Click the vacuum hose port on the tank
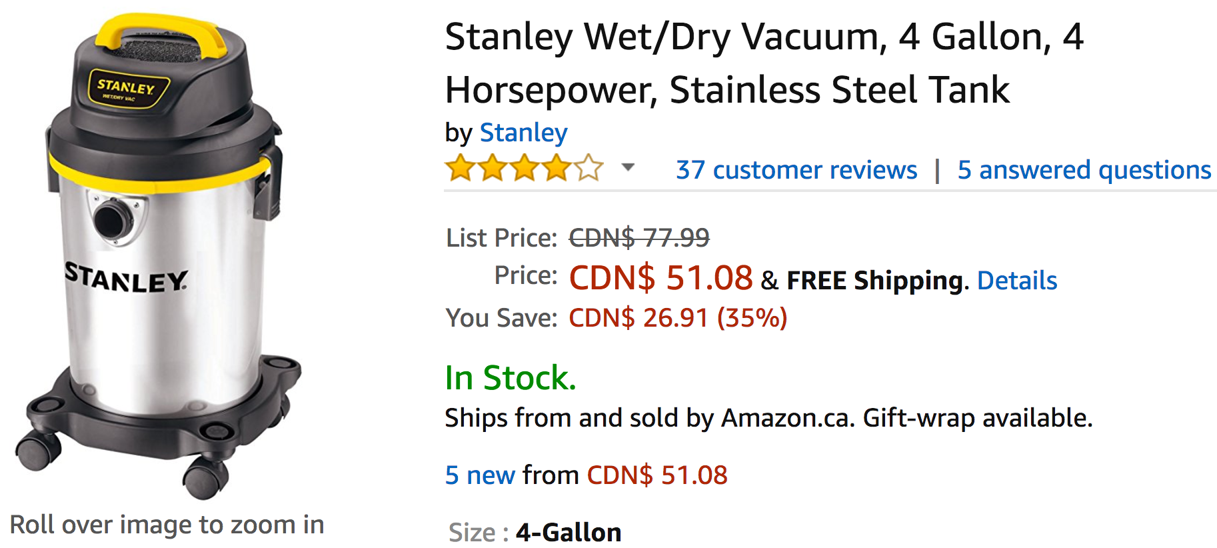The image size is (1217, 548). click(114, 219)
